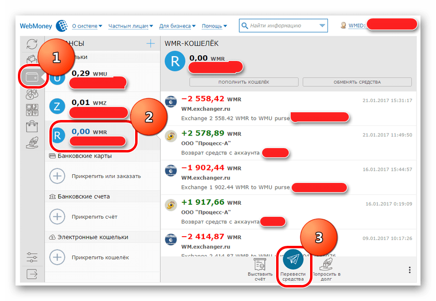Click the 0,29 WMU balance text
Screen dimensions: 436x301
pos(89,73)
